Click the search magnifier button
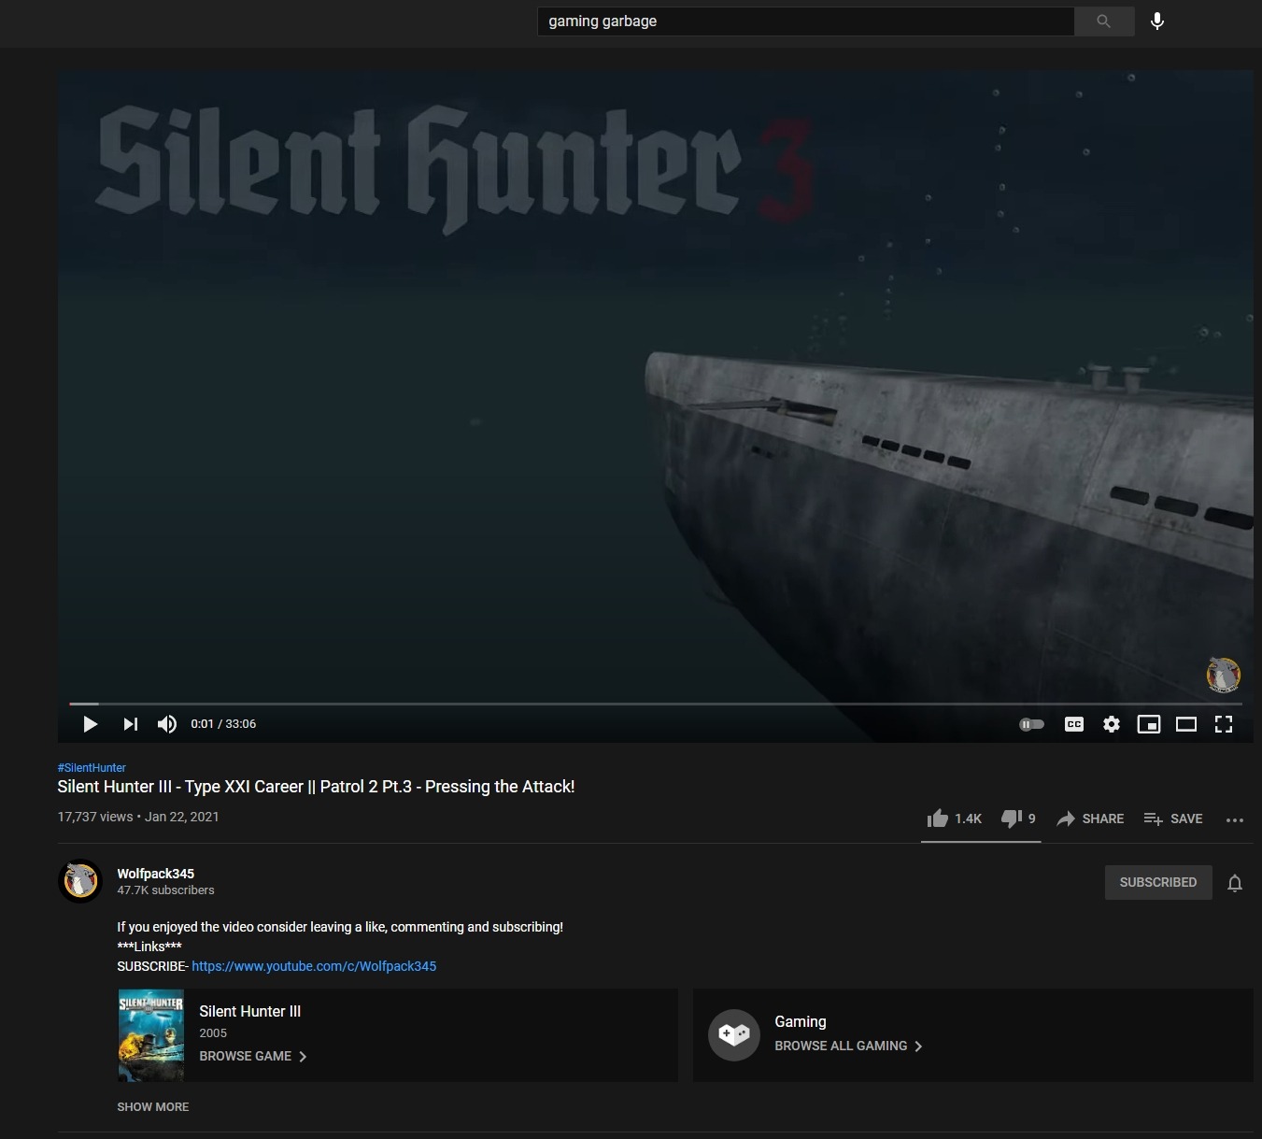Viewport: 1262px width, 1139px height. click(x=1104, y=21)
